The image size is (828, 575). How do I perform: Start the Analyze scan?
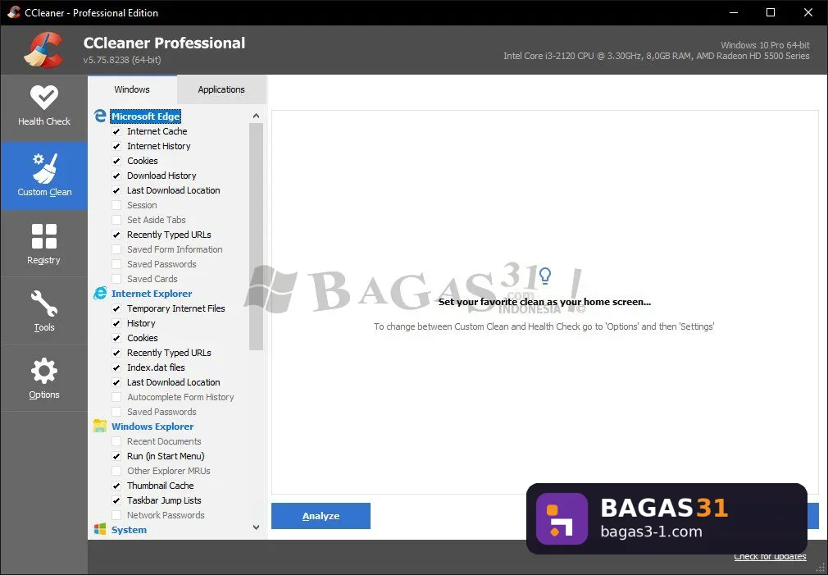coord(321,516)
